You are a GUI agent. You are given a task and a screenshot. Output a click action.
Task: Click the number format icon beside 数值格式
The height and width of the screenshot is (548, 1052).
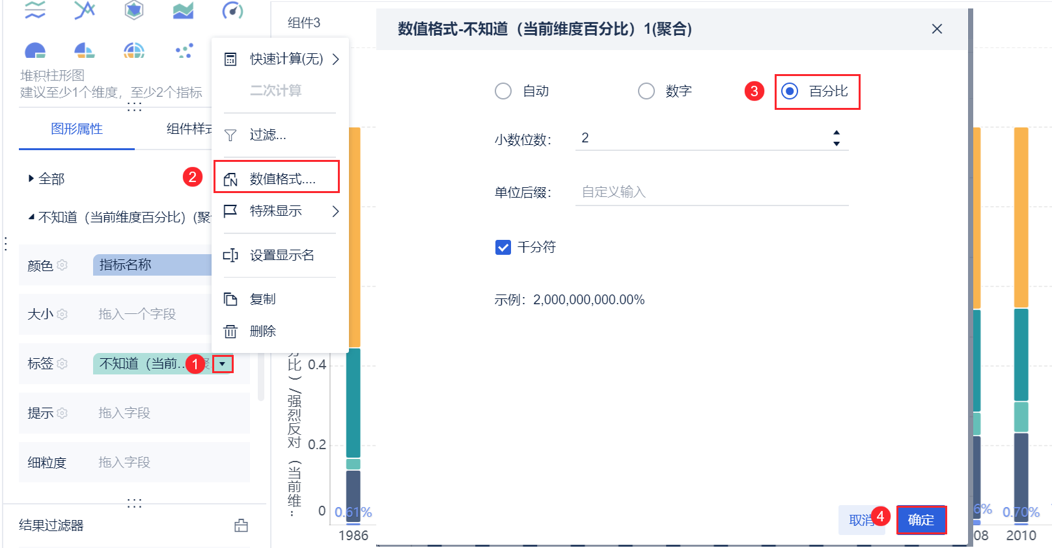230,179
